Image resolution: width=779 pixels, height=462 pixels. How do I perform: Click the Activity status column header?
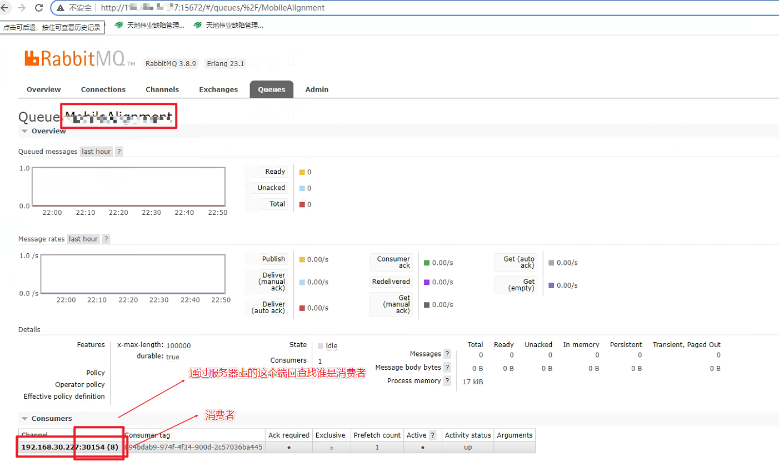pos(468,435)
